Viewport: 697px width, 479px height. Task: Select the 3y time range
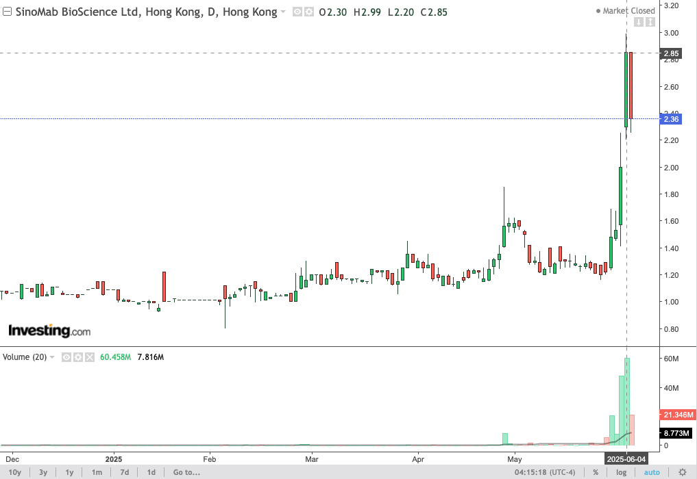coord(43,472)
